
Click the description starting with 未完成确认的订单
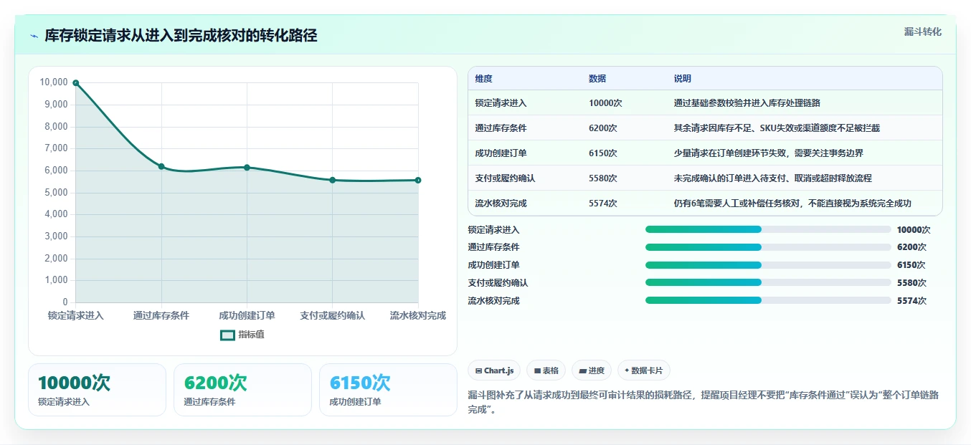point(773,178)
